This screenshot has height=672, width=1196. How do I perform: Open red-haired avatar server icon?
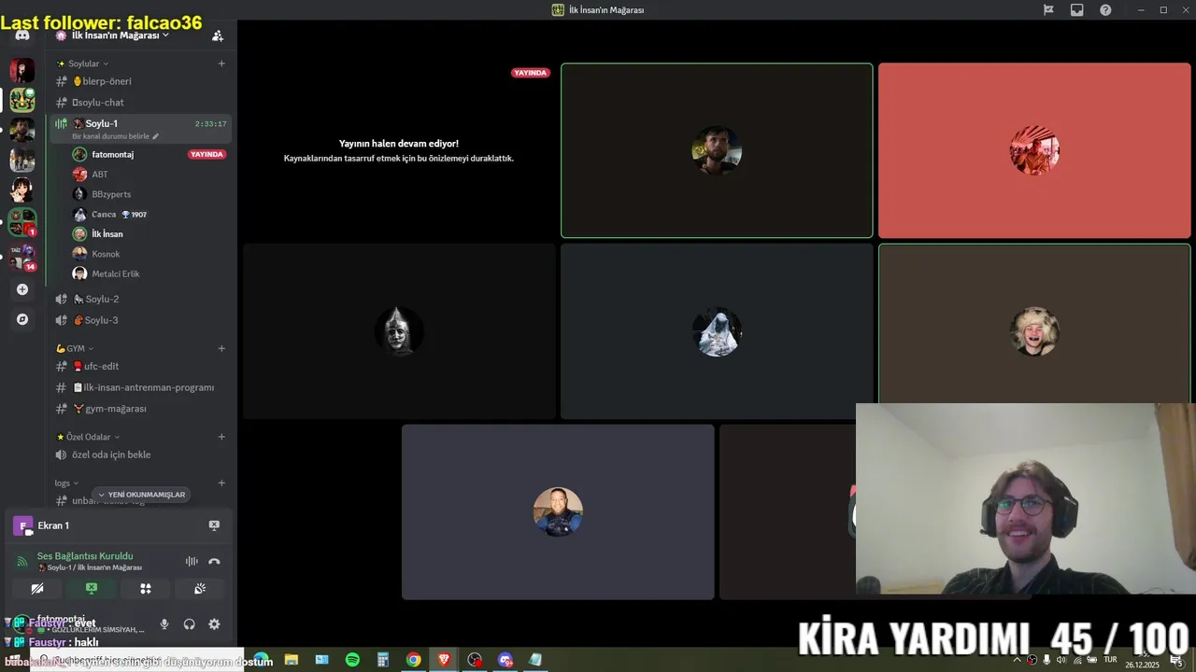22,71
